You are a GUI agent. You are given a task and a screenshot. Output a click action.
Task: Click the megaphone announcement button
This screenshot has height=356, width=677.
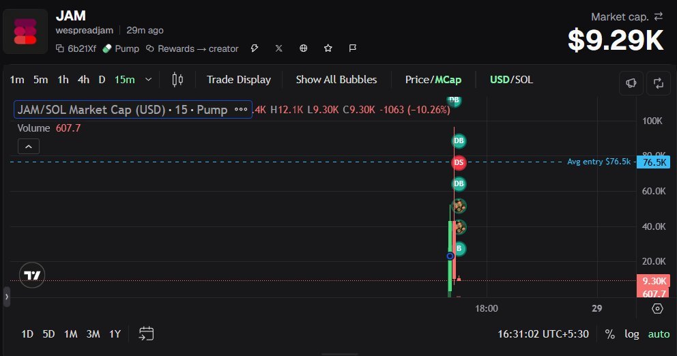tap(631, 83)
